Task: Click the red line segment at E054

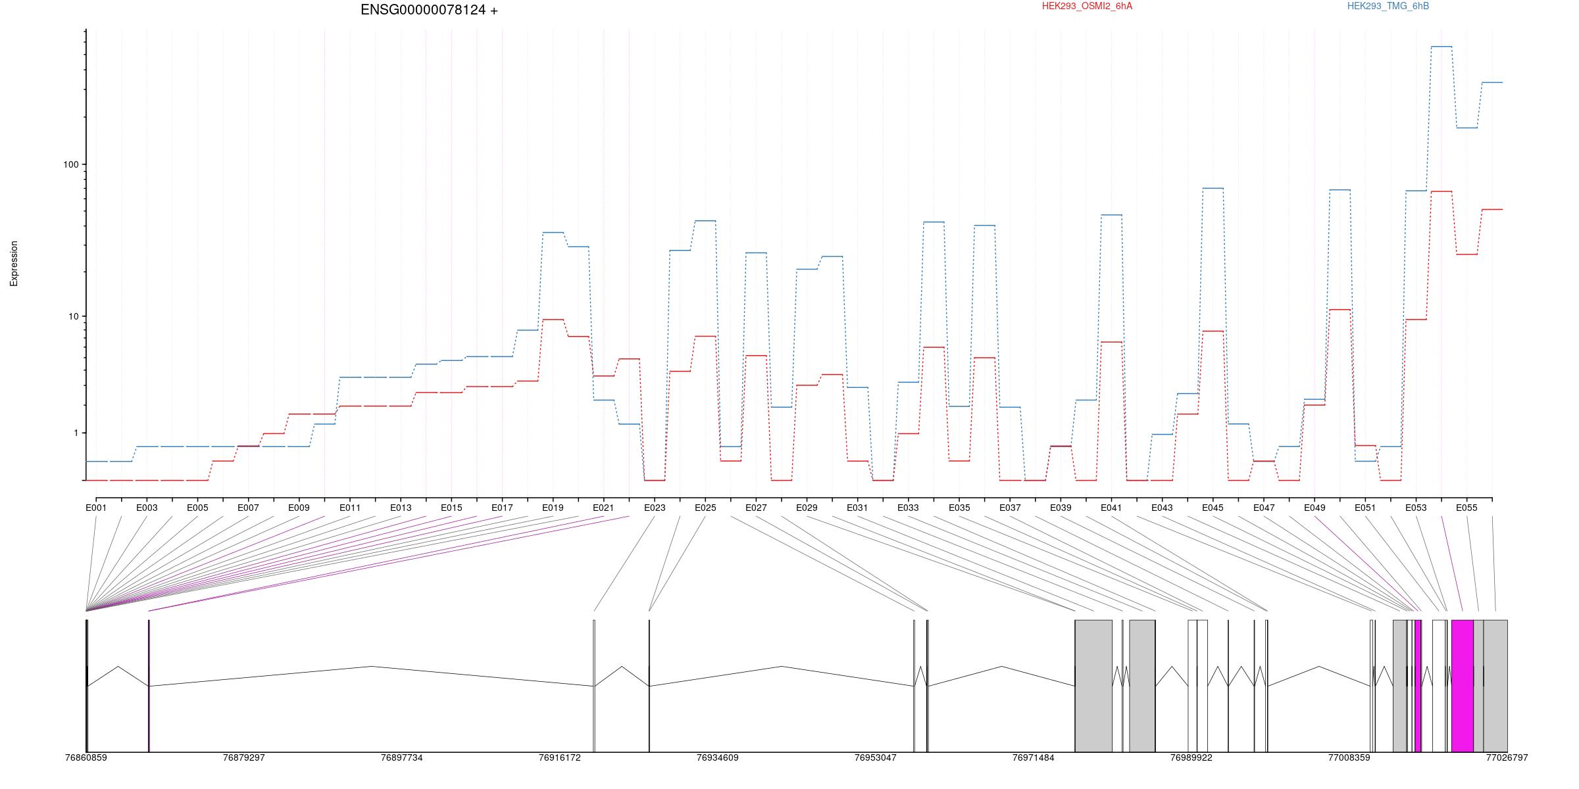Action: click(1441, 191)
